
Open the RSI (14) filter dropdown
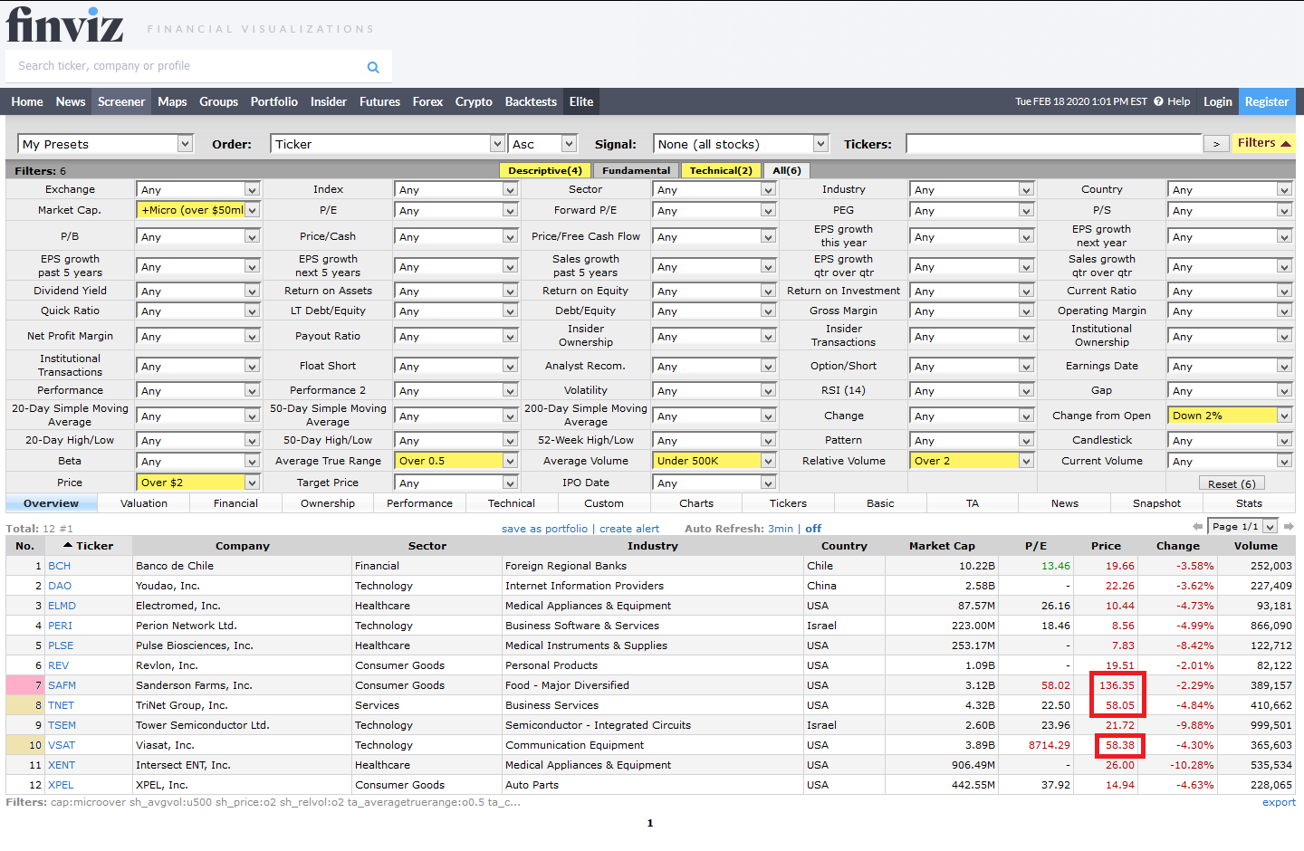(972, 390)
